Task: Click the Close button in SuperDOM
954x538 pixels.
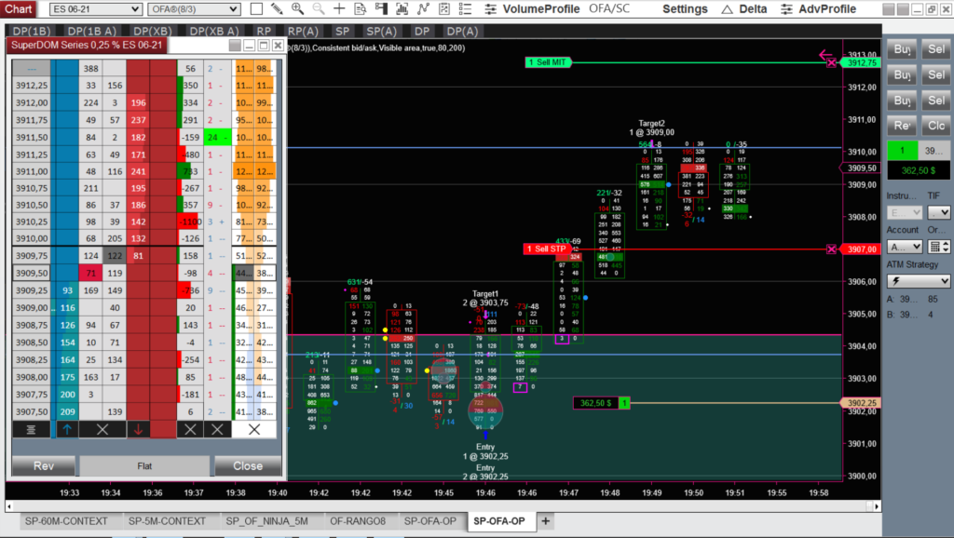Action: [248, 465]
